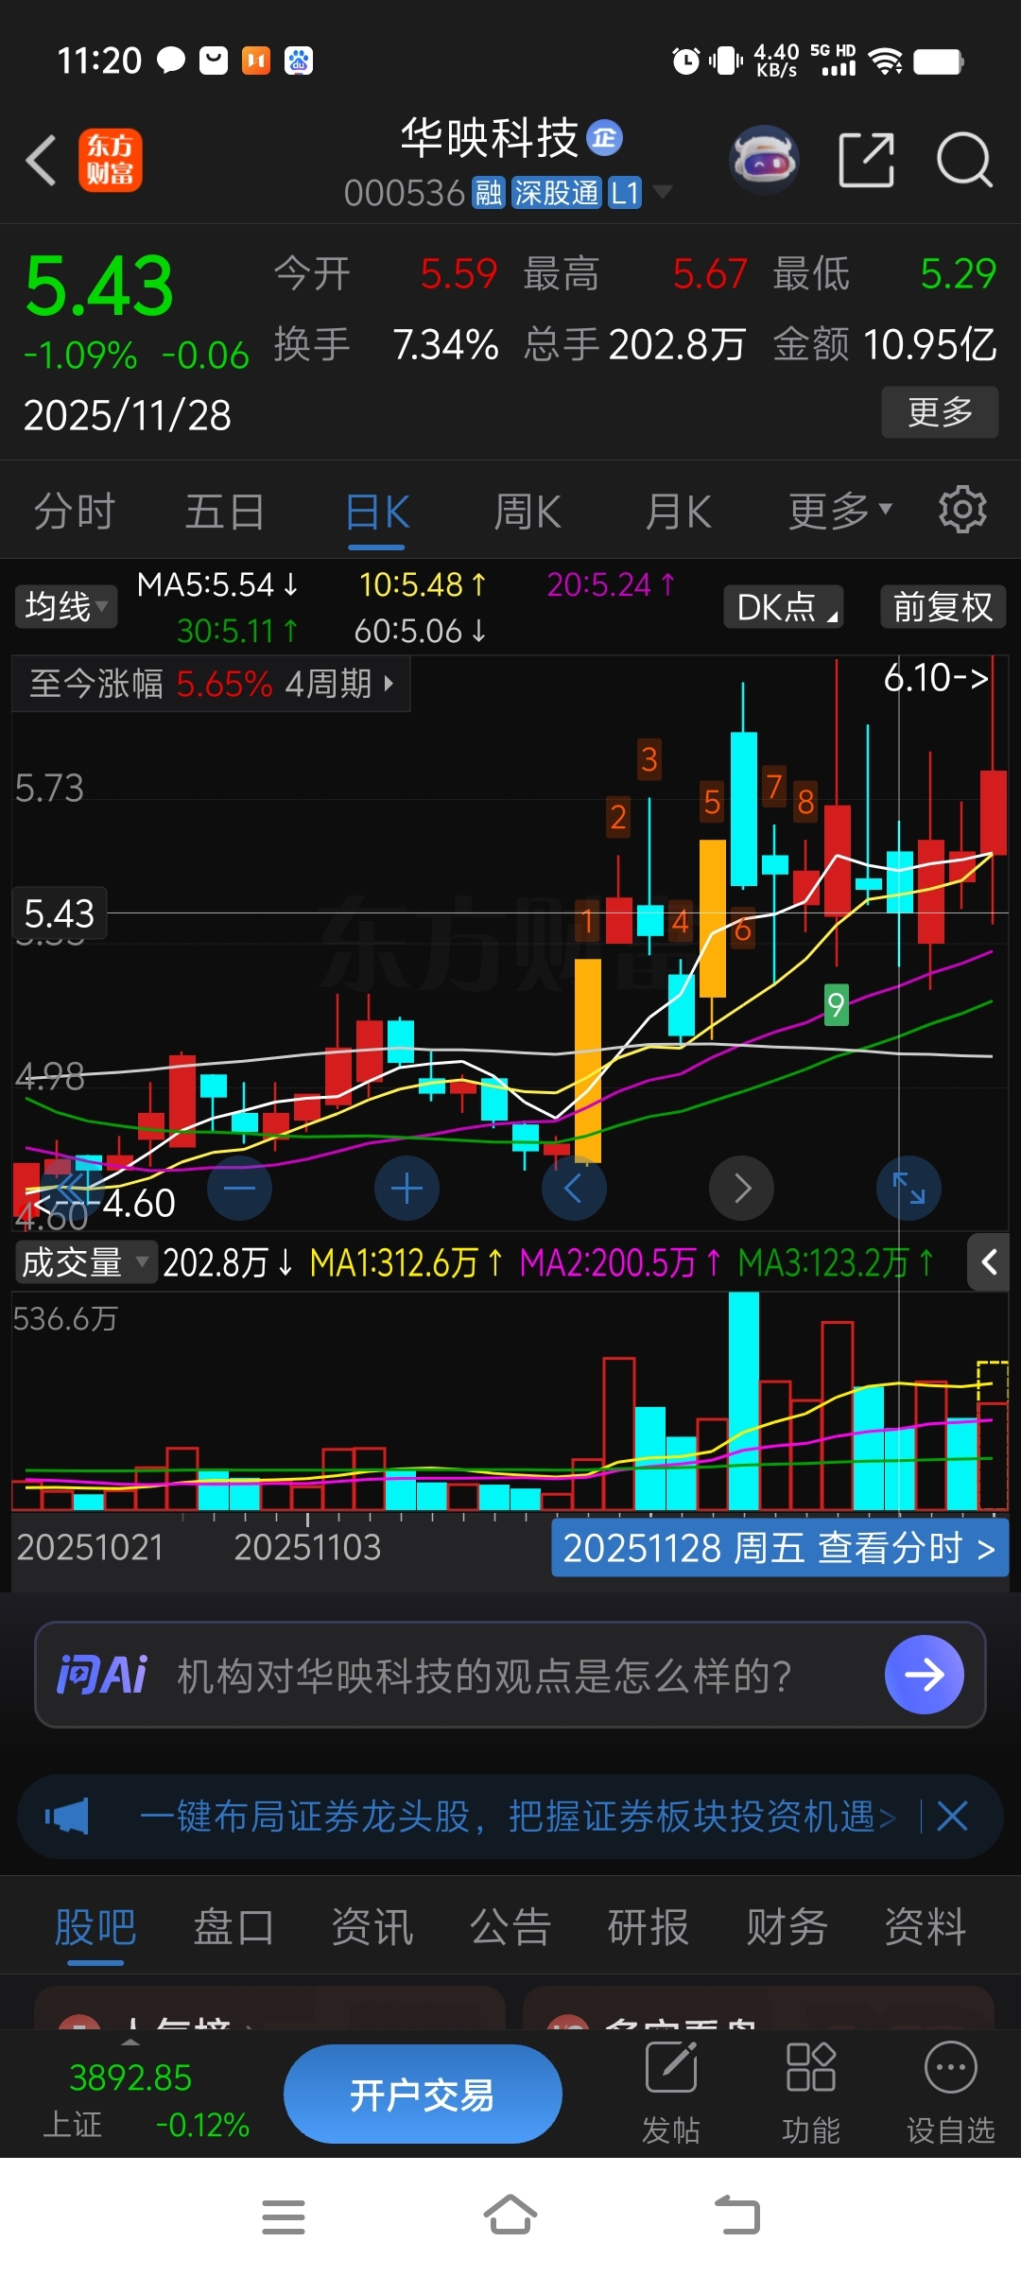Tap the 5.43 crosshair price label
This screenshot has height=2277, width=1021.
(x=59, y=913)
